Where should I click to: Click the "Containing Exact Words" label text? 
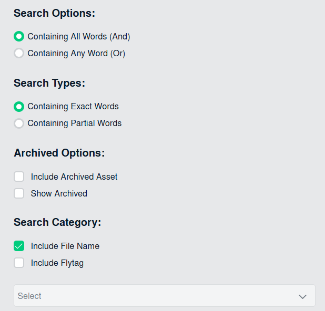pyautogui.click(x=73, y=107)
